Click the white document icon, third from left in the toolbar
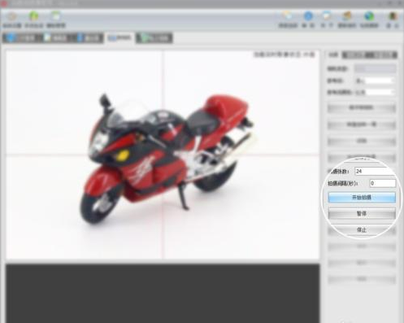 pyautogui.click(x=56, y=16)
